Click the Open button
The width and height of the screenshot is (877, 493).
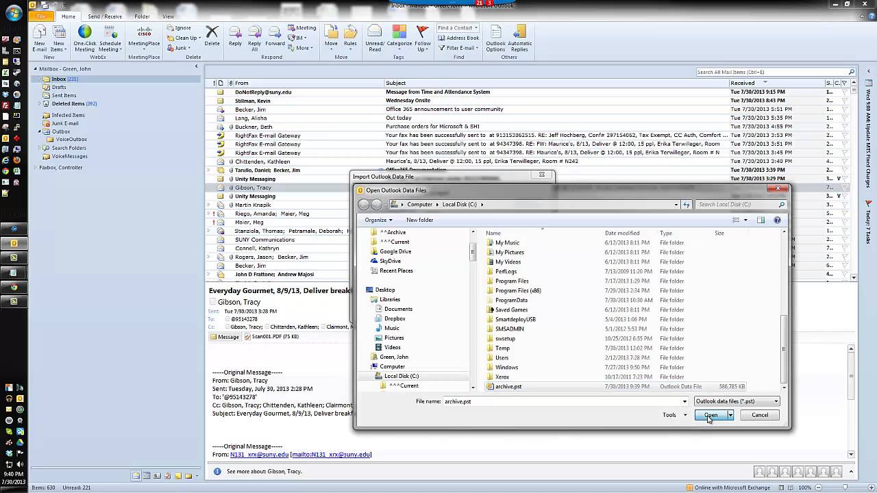(711, 415)
